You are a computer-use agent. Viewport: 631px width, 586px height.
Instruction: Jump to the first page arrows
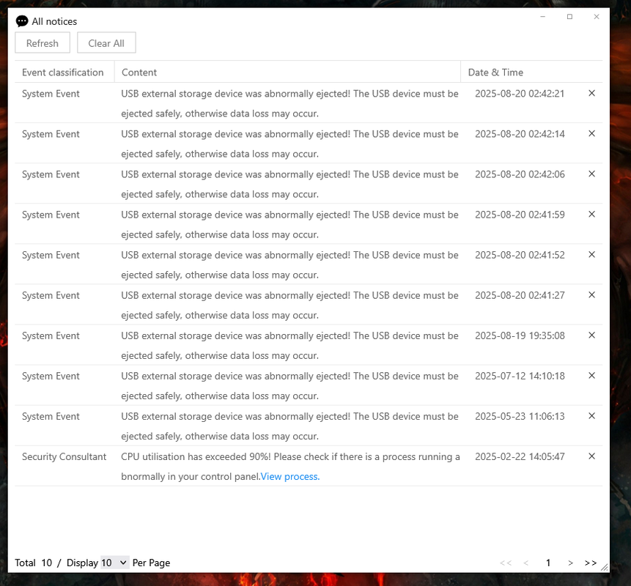[506, 563]
